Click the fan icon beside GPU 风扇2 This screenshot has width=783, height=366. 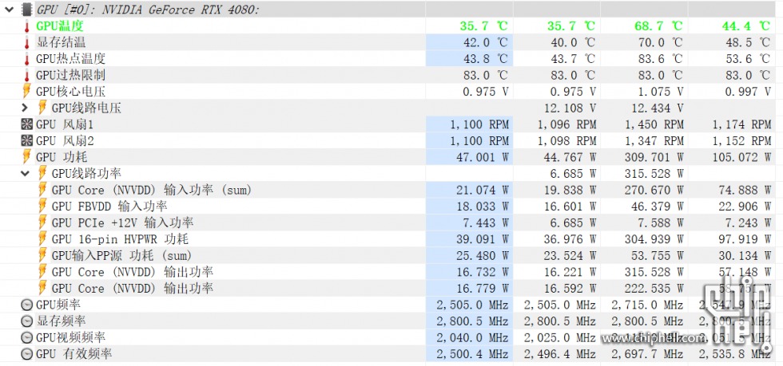[27, 140]
